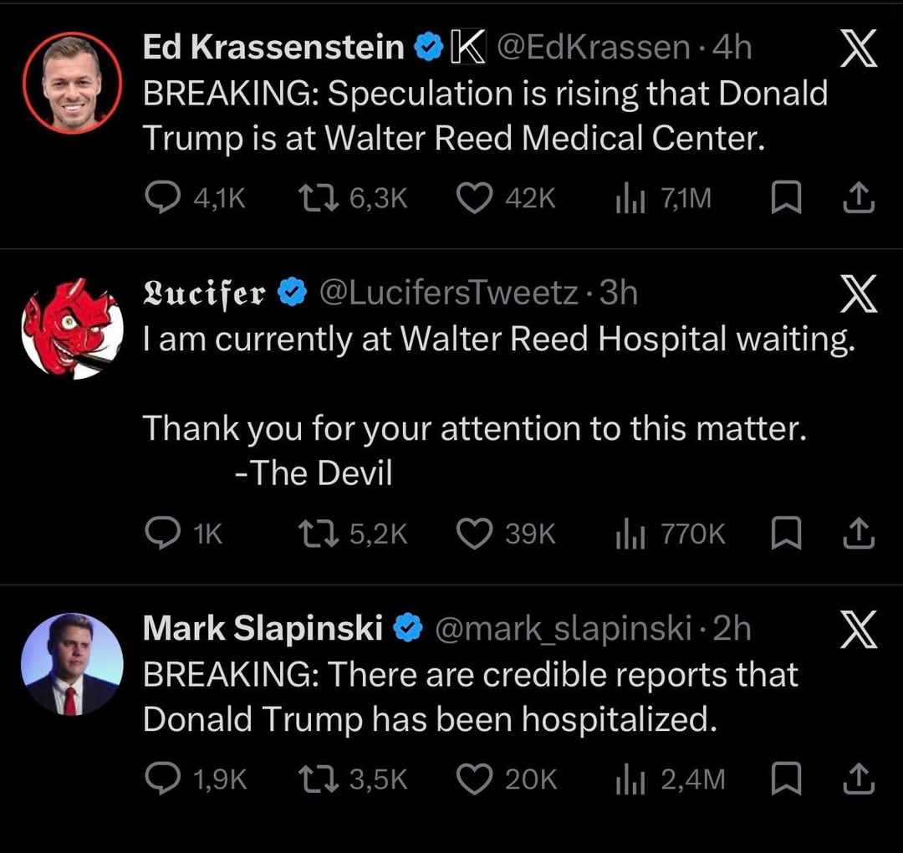Like Ed Krassenstein's tweet
Screen dimensions: 903x853
point(474,198)
